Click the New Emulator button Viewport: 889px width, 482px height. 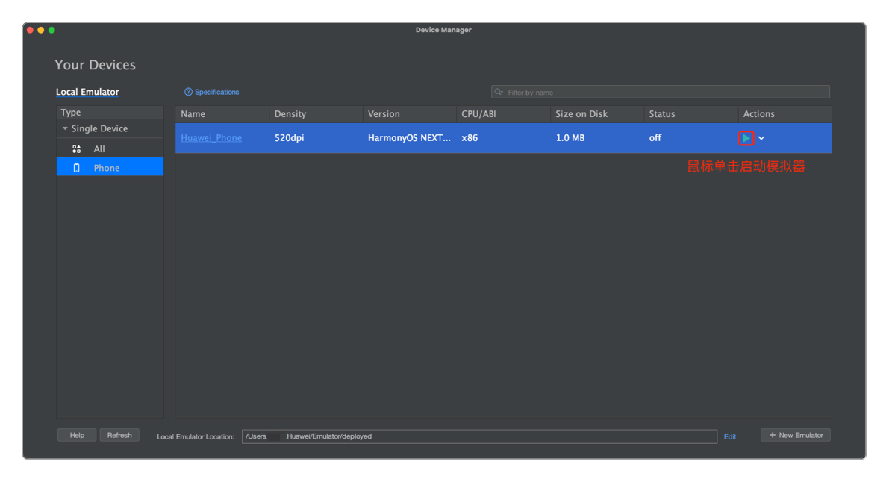point(796,435)
